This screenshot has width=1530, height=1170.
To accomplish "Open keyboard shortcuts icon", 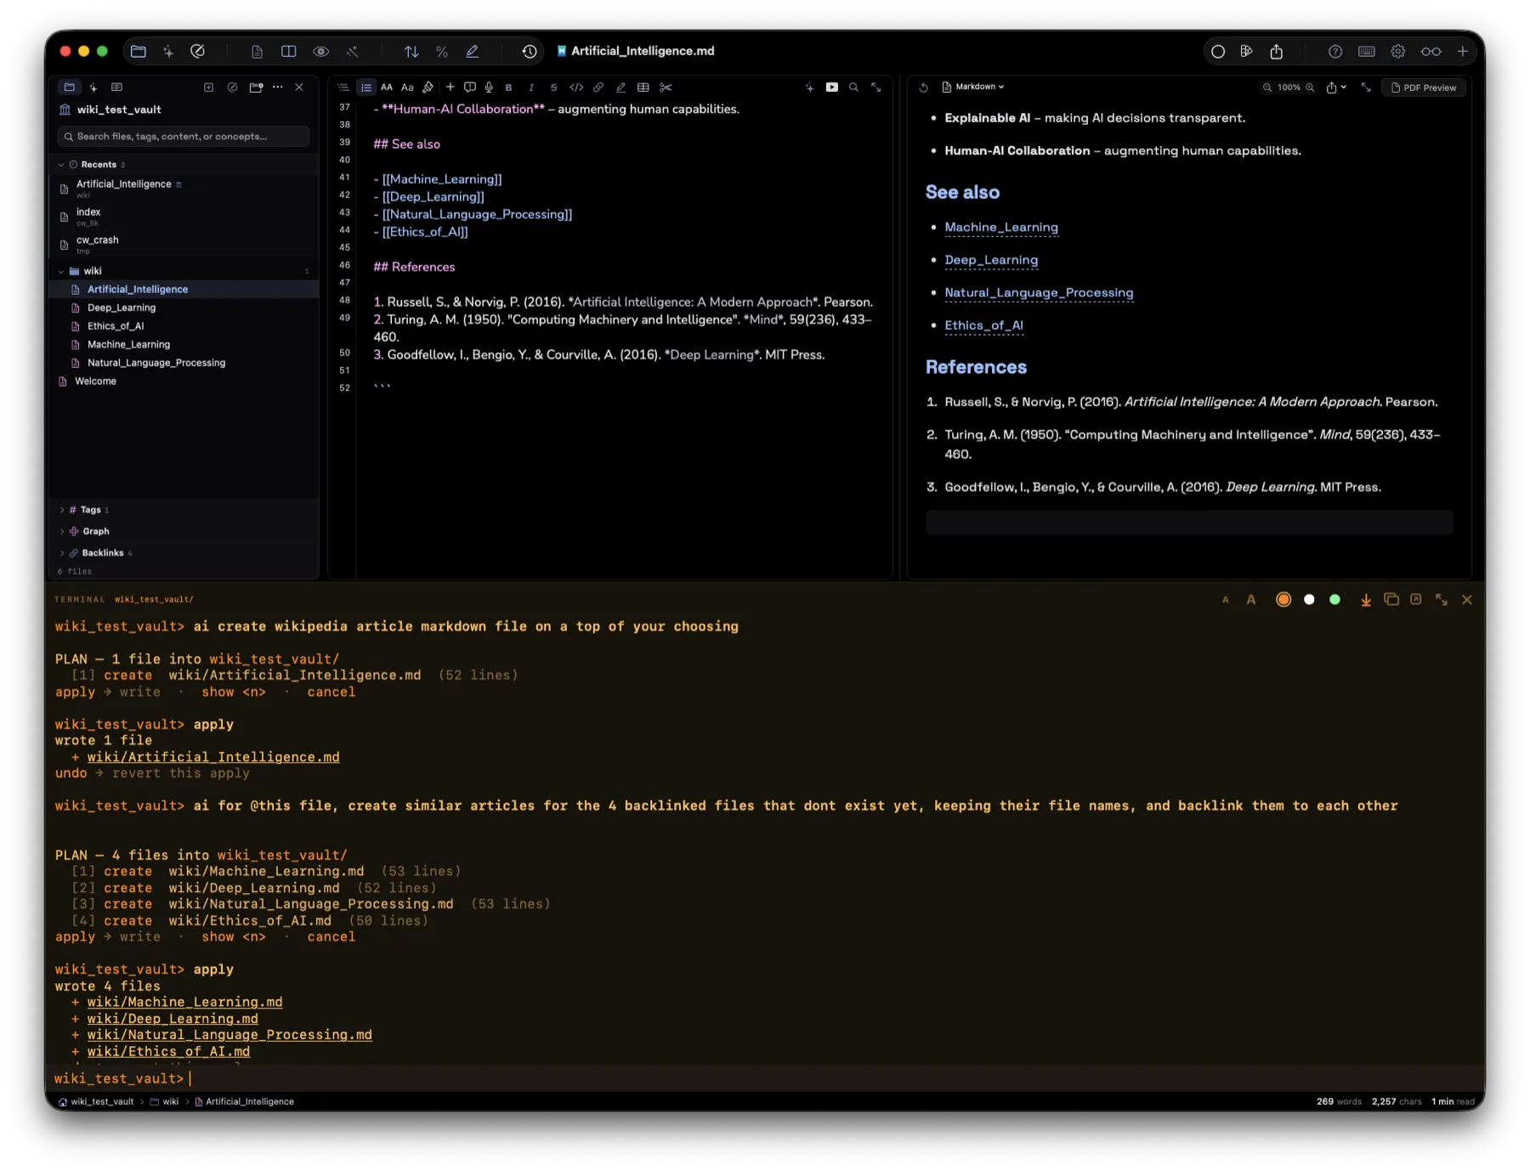I will click(x=1367, y=52).
